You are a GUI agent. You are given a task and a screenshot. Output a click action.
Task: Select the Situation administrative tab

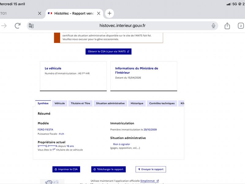tap(110, 103)
